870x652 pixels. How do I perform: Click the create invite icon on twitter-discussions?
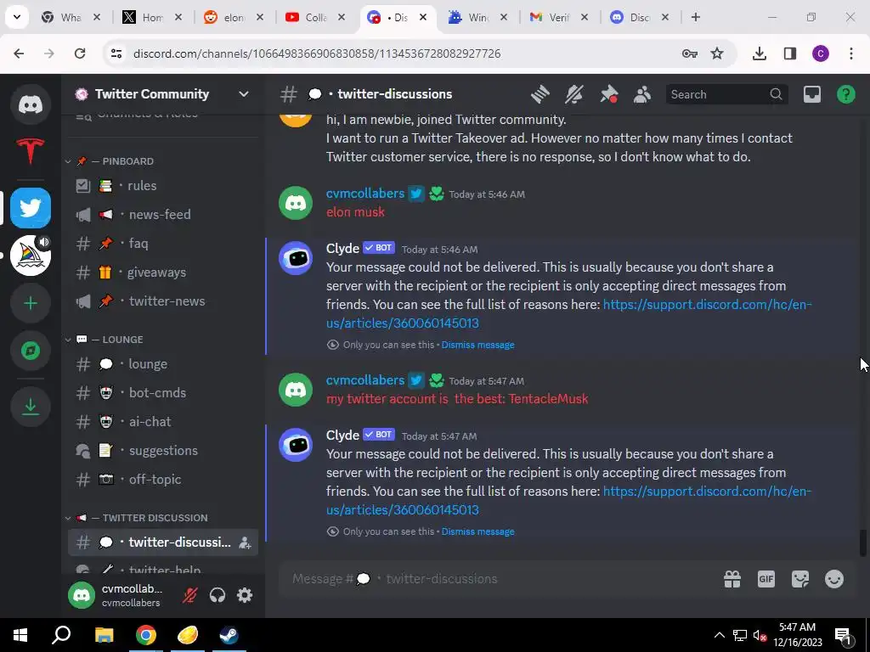tap(244, 542)
